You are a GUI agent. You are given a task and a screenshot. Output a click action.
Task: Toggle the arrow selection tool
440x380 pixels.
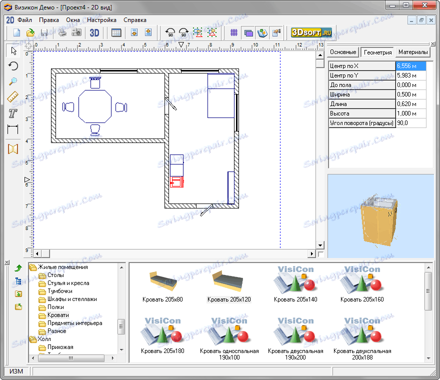coord(13,50)
